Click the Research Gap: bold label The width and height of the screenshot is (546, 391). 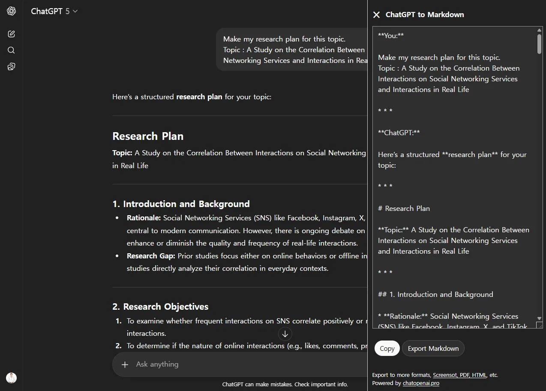(x=151, y=256)
